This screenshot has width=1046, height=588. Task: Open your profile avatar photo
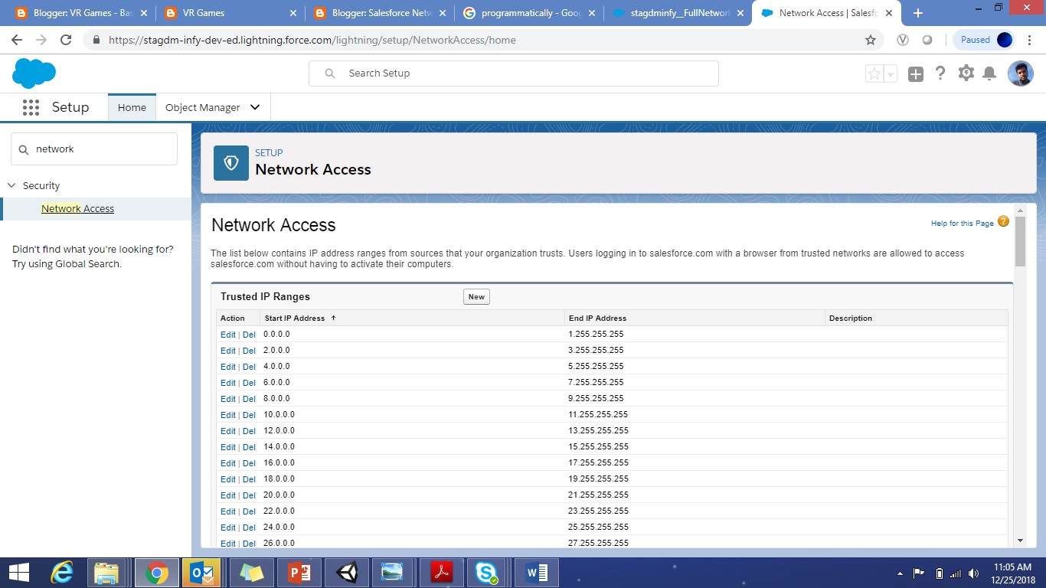1021,73
